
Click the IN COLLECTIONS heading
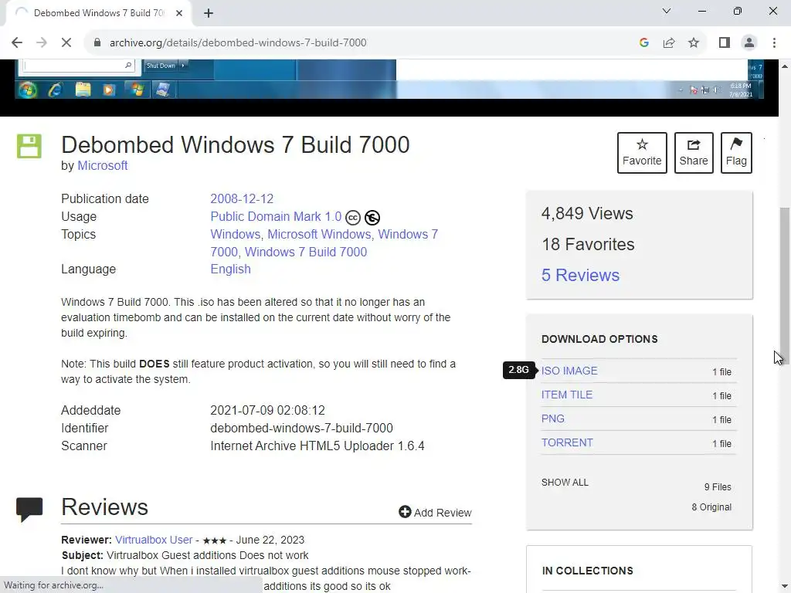click(587, 571)
